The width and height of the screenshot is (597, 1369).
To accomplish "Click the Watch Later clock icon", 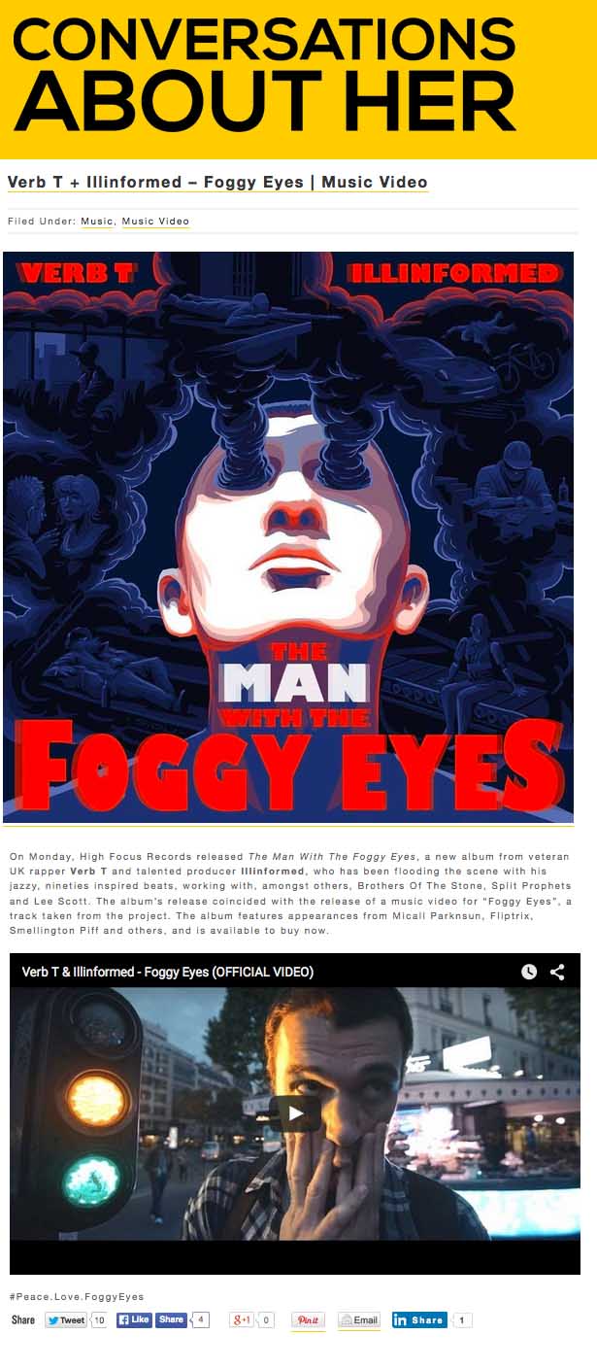I will pos(529,972).
